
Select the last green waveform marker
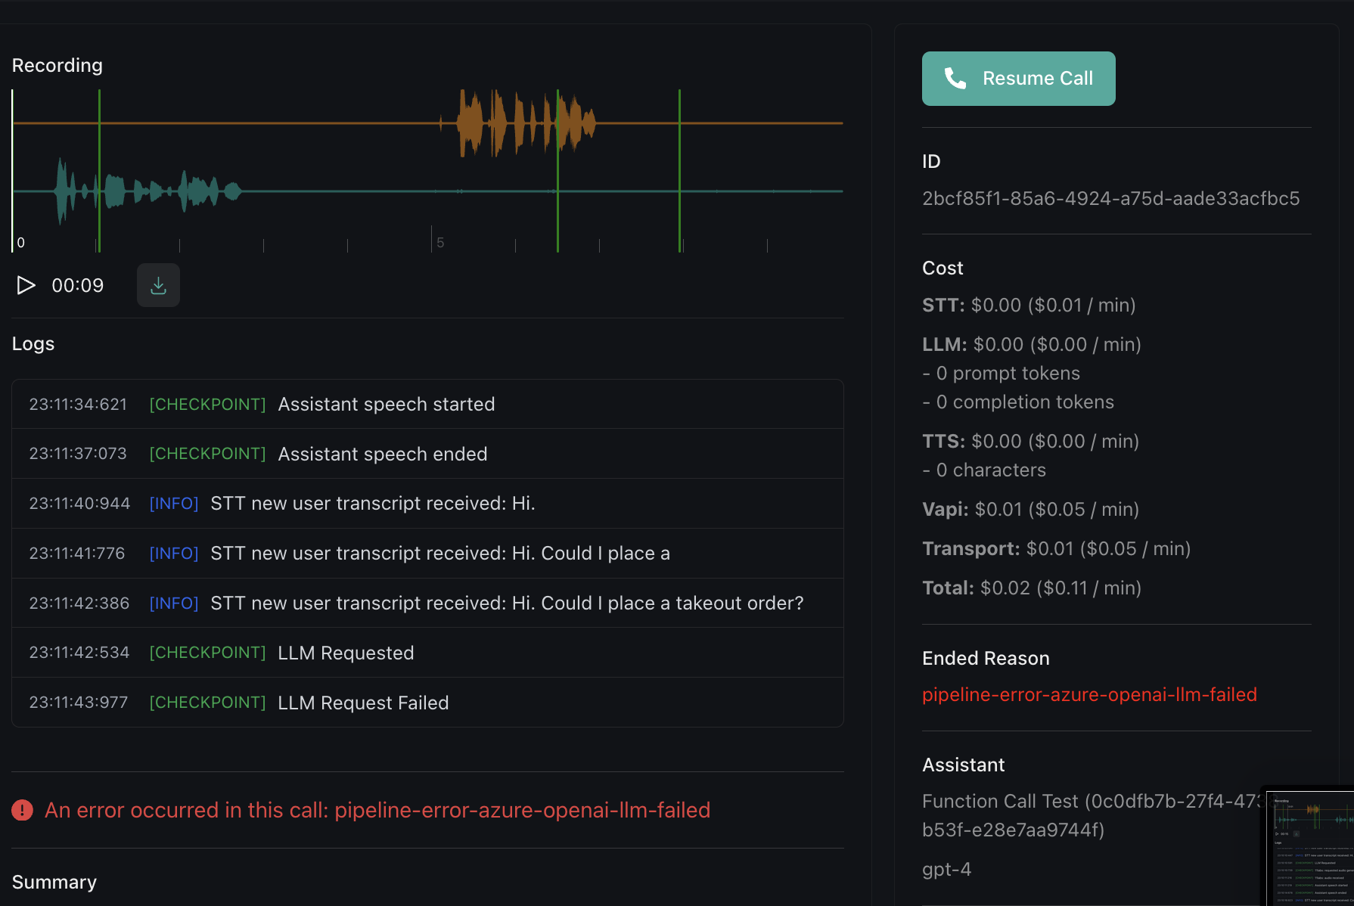click(679, 171)
